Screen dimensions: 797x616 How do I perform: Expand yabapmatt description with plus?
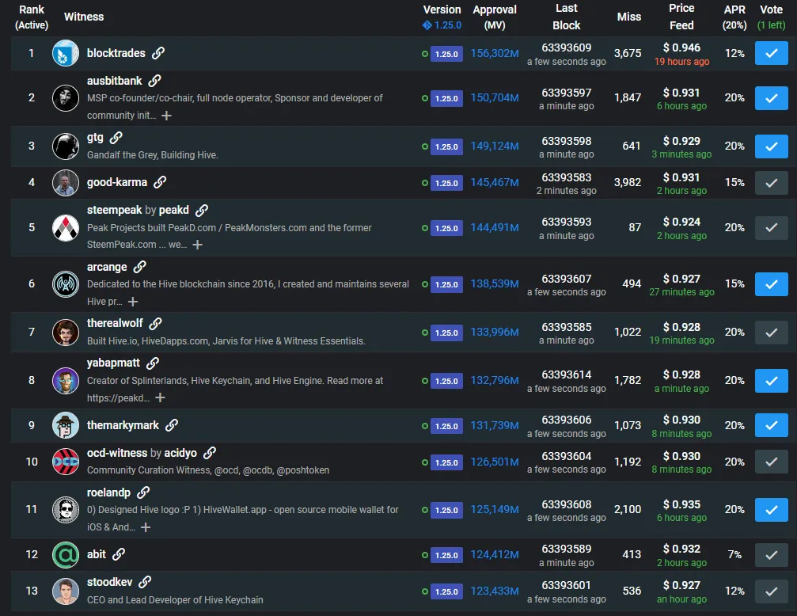tap(160, 397)
